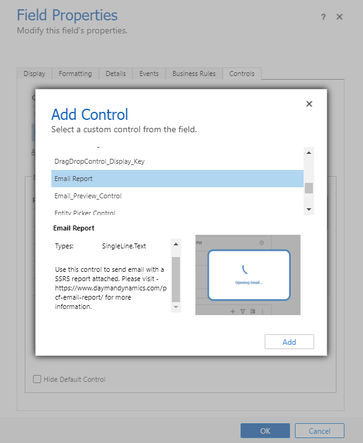Click the description pane scroll-up arrow
This screenshot has height=443, width=363.
[x=176, y=244]
